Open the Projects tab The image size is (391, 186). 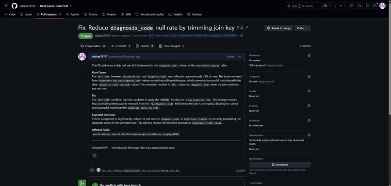click(x=109, y=14)
